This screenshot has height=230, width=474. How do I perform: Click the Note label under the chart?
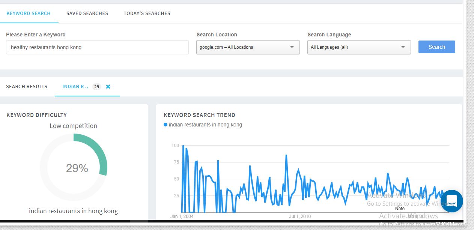(x=400, y=209)
